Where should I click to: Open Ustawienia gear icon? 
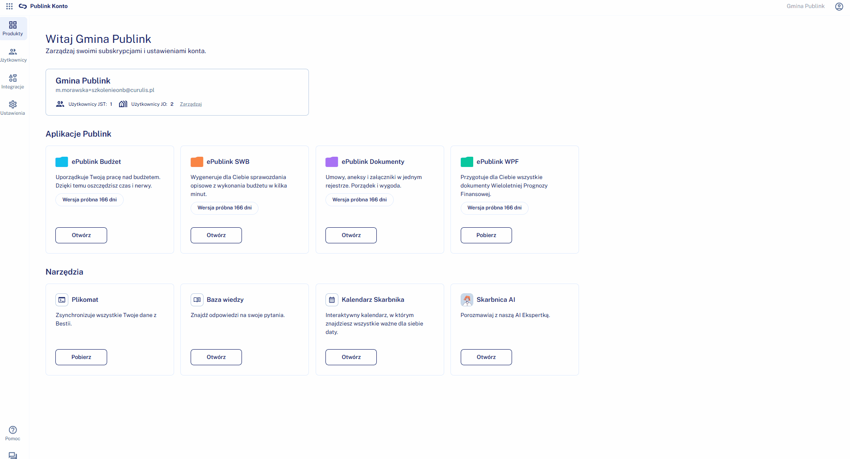13,108
